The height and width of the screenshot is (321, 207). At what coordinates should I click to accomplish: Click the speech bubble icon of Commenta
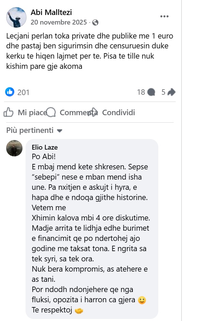coord(51,112)
